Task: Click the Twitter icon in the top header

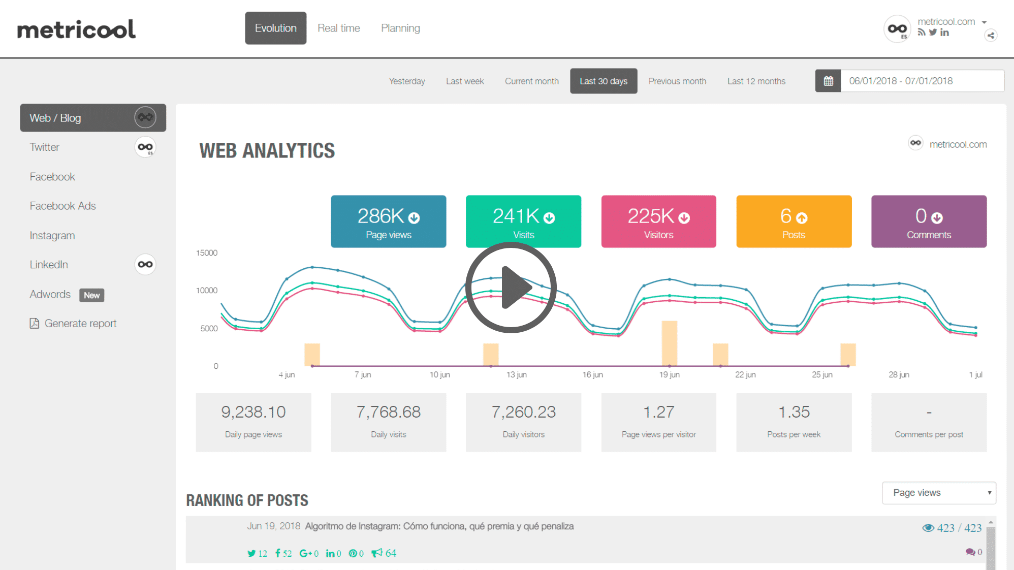Action: tap(933, 32)
